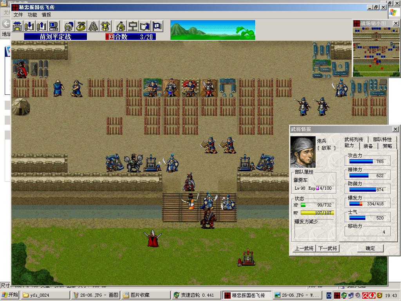Click the 防御力 874 bar
Screen dimensions: 401x301
click(x=367, y=190)
